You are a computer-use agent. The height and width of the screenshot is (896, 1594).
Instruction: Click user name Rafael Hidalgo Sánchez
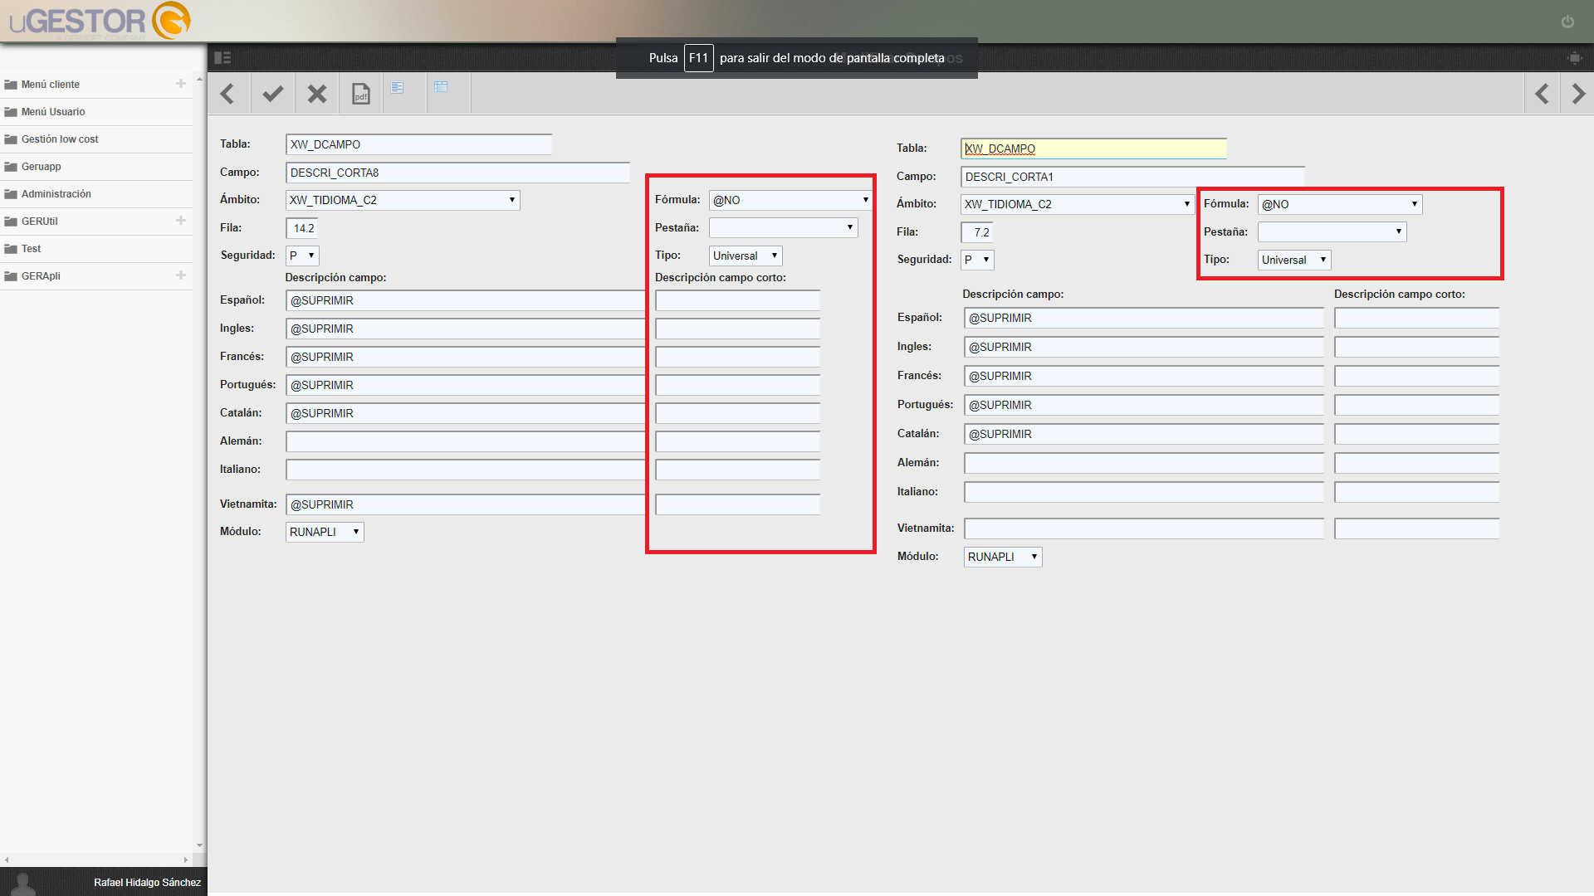click(x=147, y=883)
